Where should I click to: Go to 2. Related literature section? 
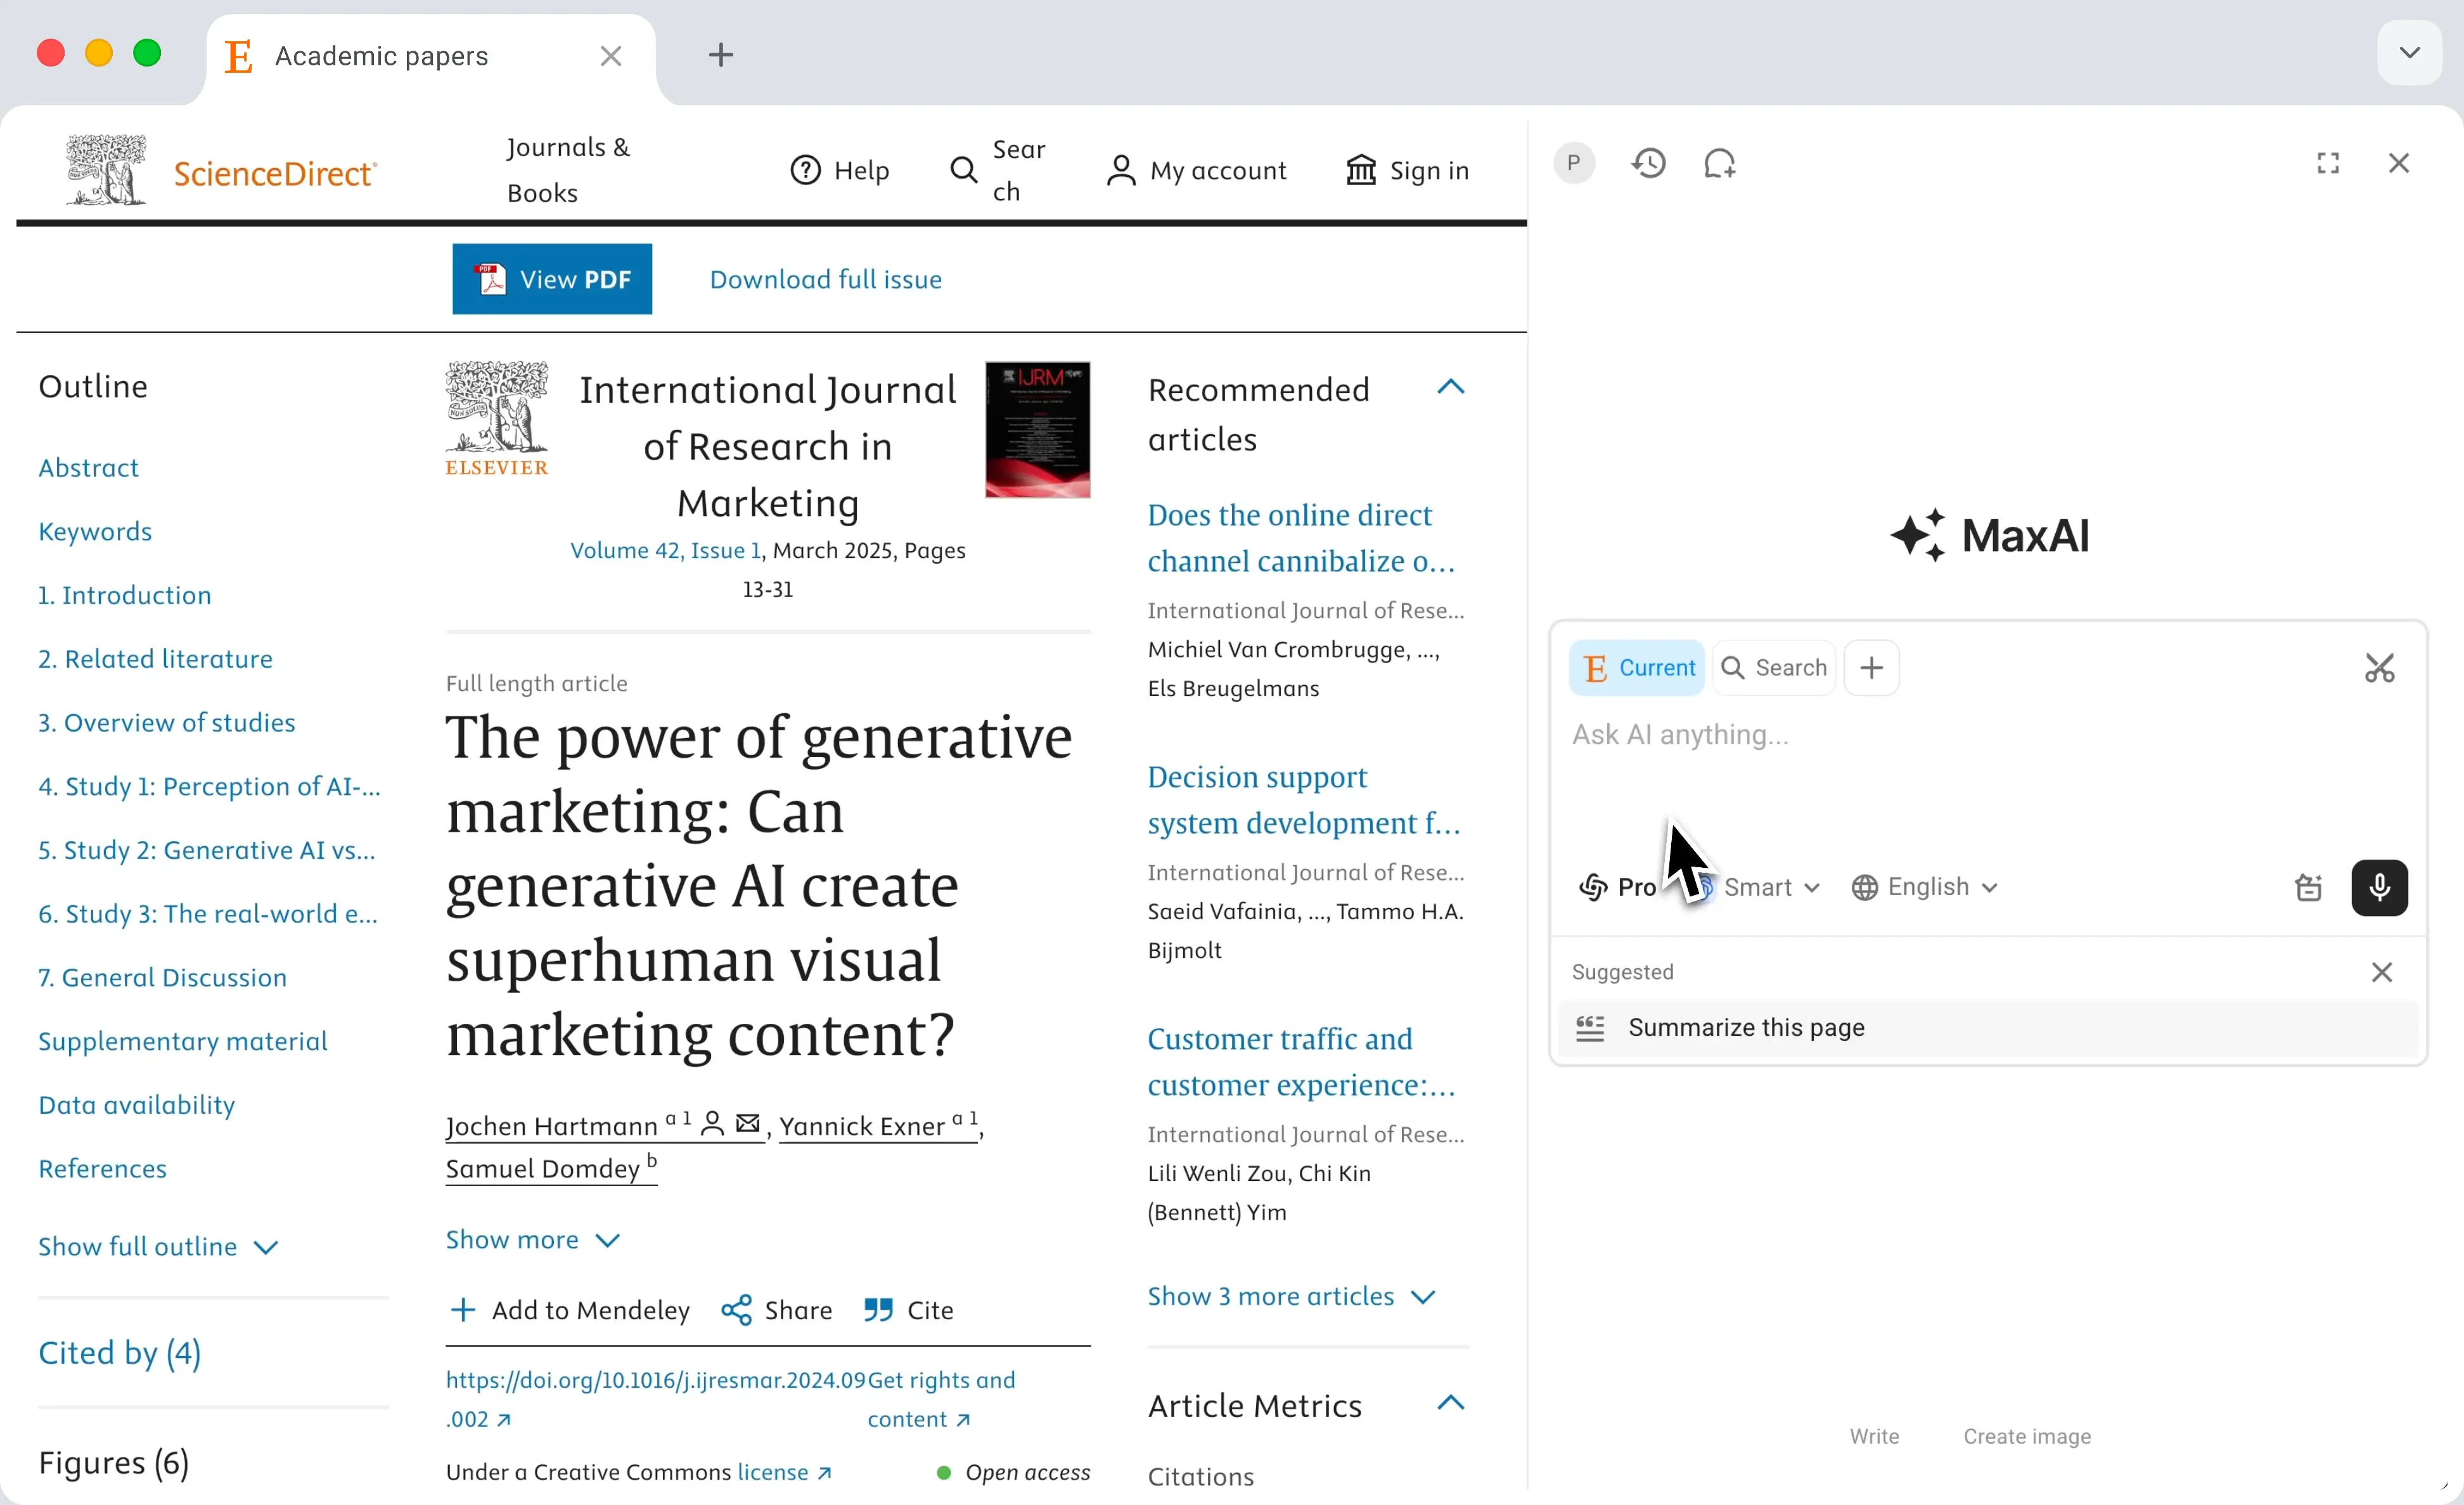pyautogui.click(x=155, y=659)
